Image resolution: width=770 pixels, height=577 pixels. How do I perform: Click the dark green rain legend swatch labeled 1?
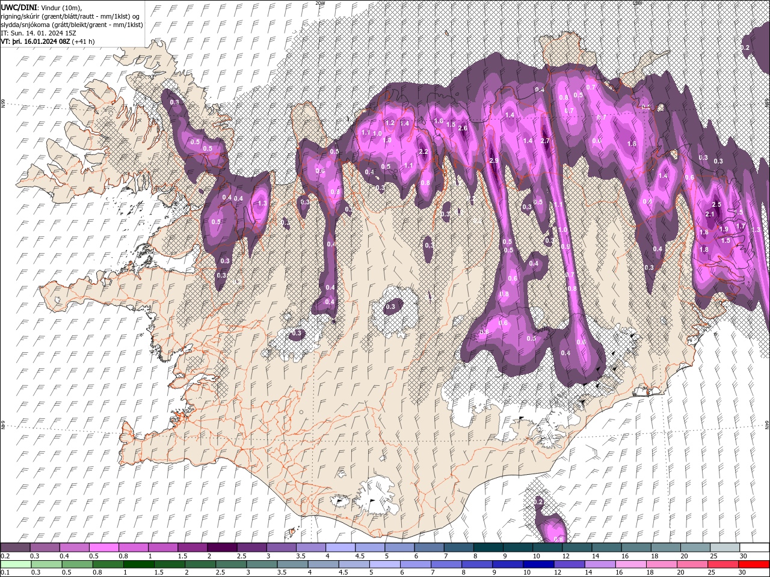click(138, 564)
